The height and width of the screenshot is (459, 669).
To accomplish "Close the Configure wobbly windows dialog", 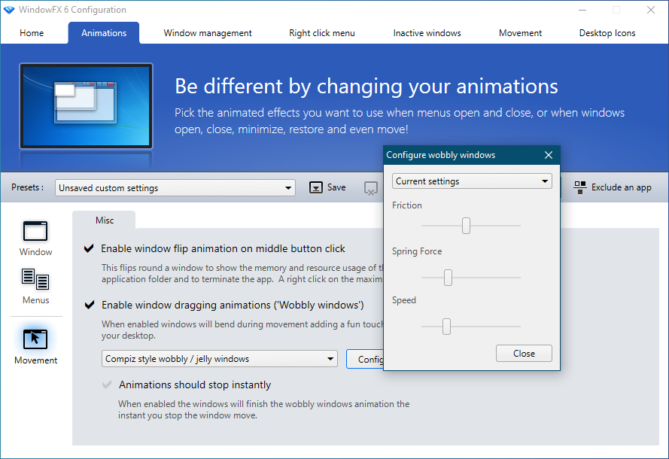I will pos(549,155).
